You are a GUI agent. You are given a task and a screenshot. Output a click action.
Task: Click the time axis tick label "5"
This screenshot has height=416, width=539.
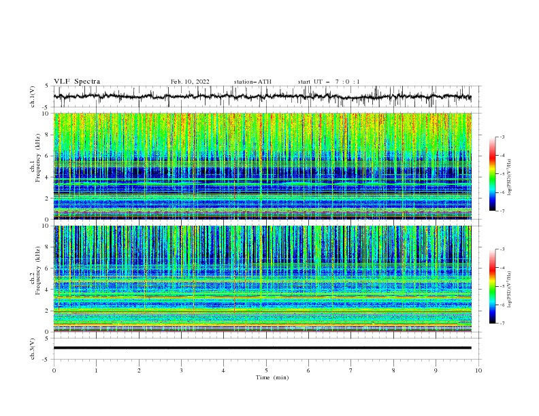(x=266, y=370)
